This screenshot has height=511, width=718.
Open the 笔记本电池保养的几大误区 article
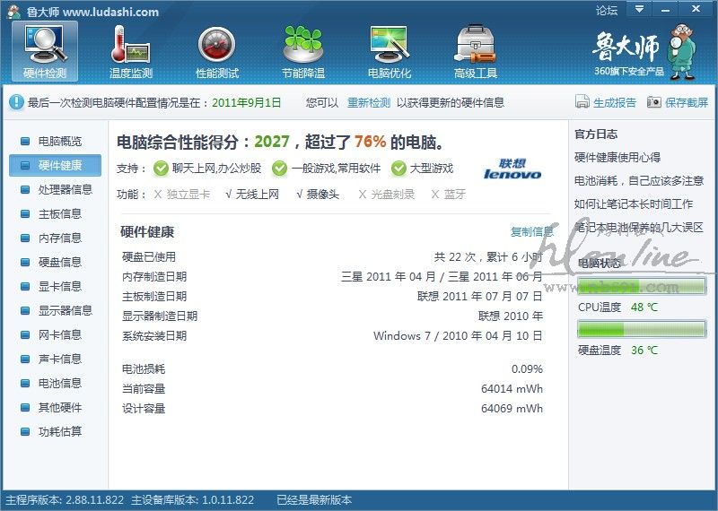click(639, 228)
